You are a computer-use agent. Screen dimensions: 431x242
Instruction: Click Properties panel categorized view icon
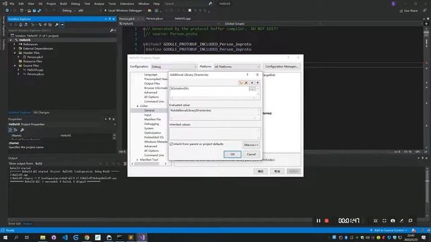[x=10, y=130]
